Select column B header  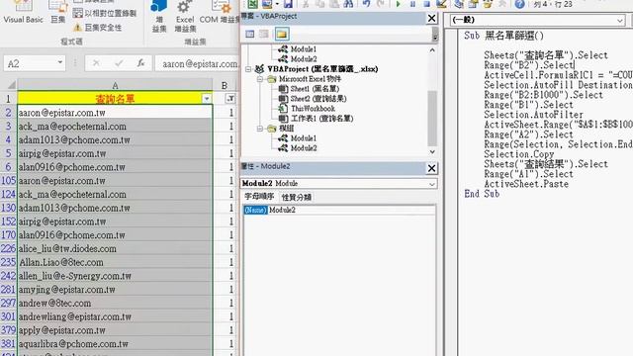click(x=225, y=85)
